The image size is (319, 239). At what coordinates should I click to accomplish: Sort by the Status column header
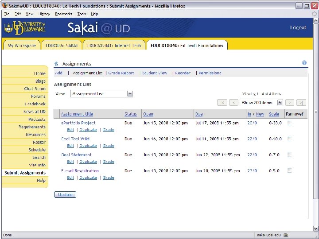click(x=131, y=114)
